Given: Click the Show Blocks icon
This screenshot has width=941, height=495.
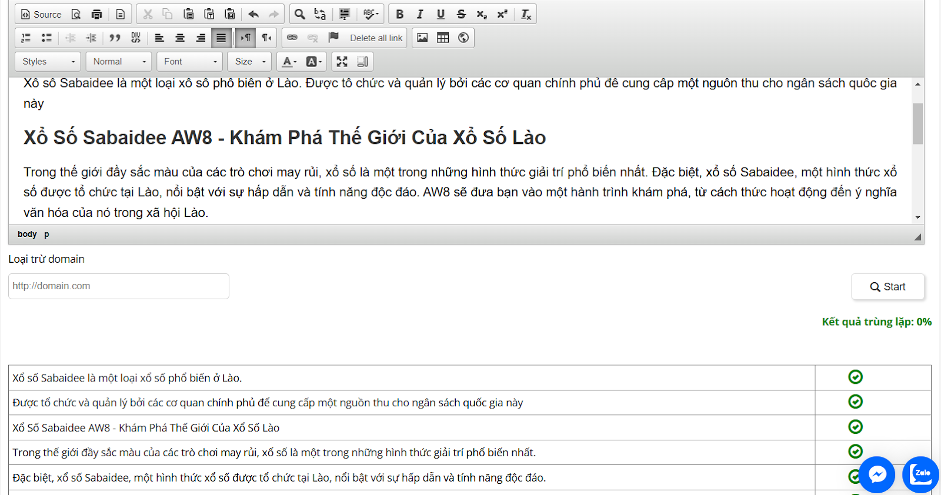Looking at the screenshot, I should (363, 61).
